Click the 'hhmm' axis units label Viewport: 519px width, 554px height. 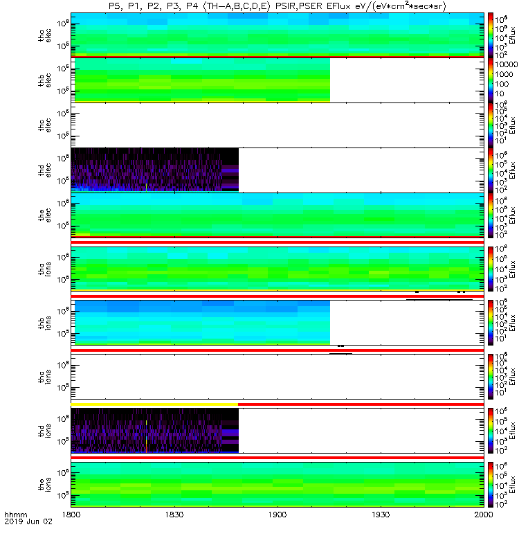tap(15, 515)
